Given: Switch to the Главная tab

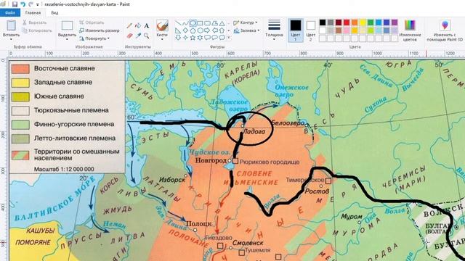Looking at the screenshot, I should (x=33, y=13).
